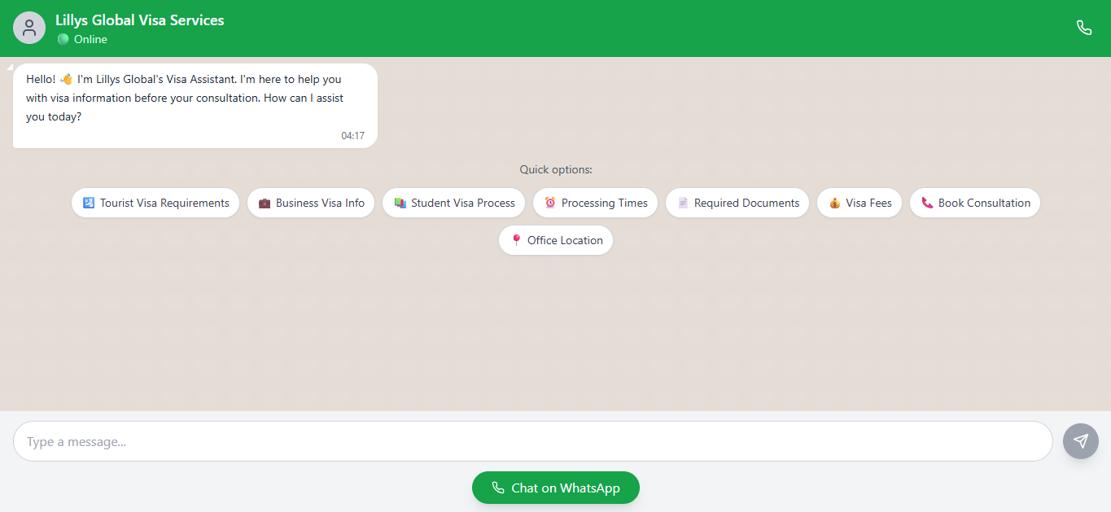Viewport: 1111px width, 512px height.
Task: Click the Quick options label
Action: coord(556,170)
